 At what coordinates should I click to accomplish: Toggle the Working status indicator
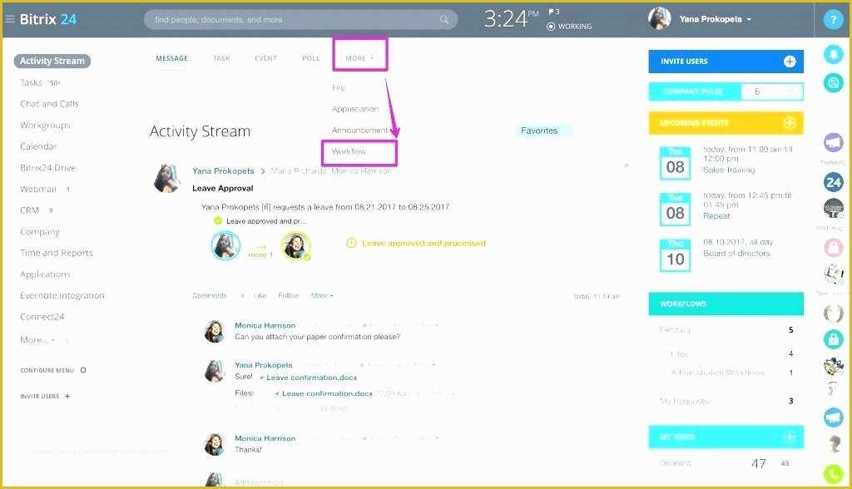coord(569,26)
